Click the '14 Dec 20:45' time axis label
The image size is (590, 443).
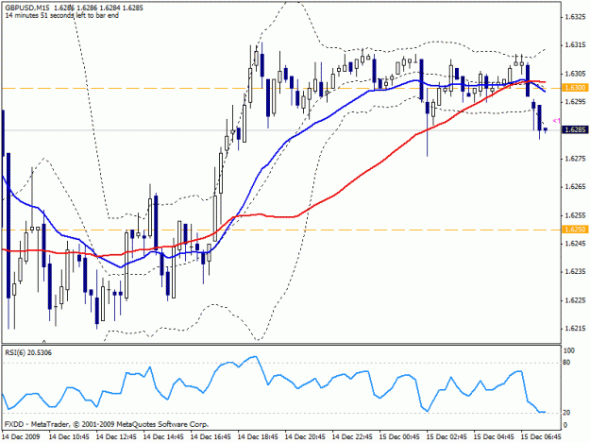[x=305, y=437]
